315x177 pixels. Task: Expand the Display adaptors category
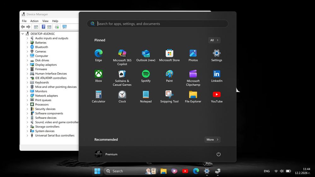tap(27, 64)
